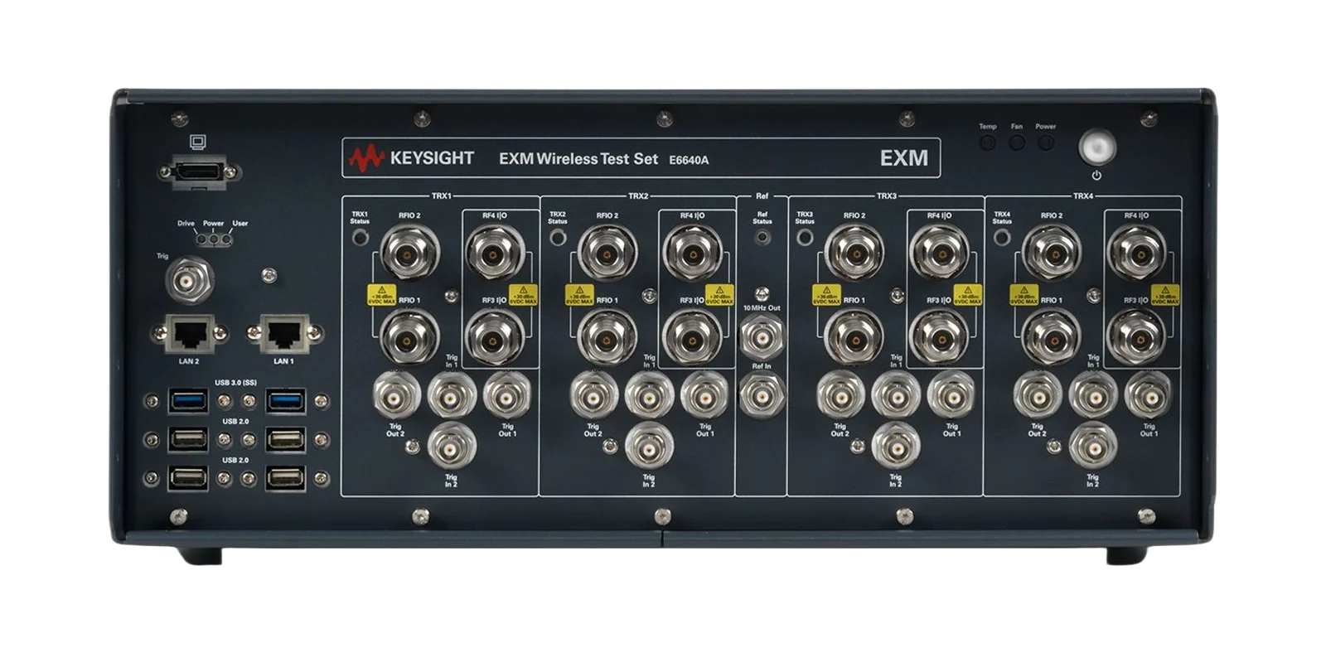Select TRX4 Trig In 2 connector
Image resolution: width=1326 pixels, height=667 pixels.
tap(1093, 447)
